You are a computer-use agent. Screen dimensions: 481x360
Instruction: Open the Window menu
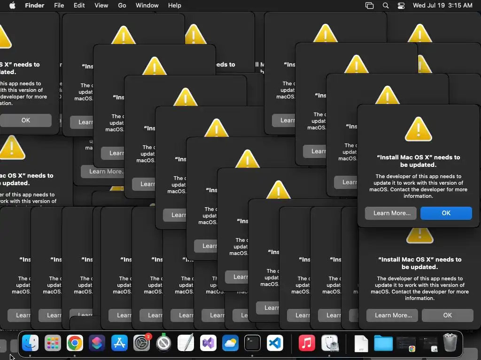147,6
